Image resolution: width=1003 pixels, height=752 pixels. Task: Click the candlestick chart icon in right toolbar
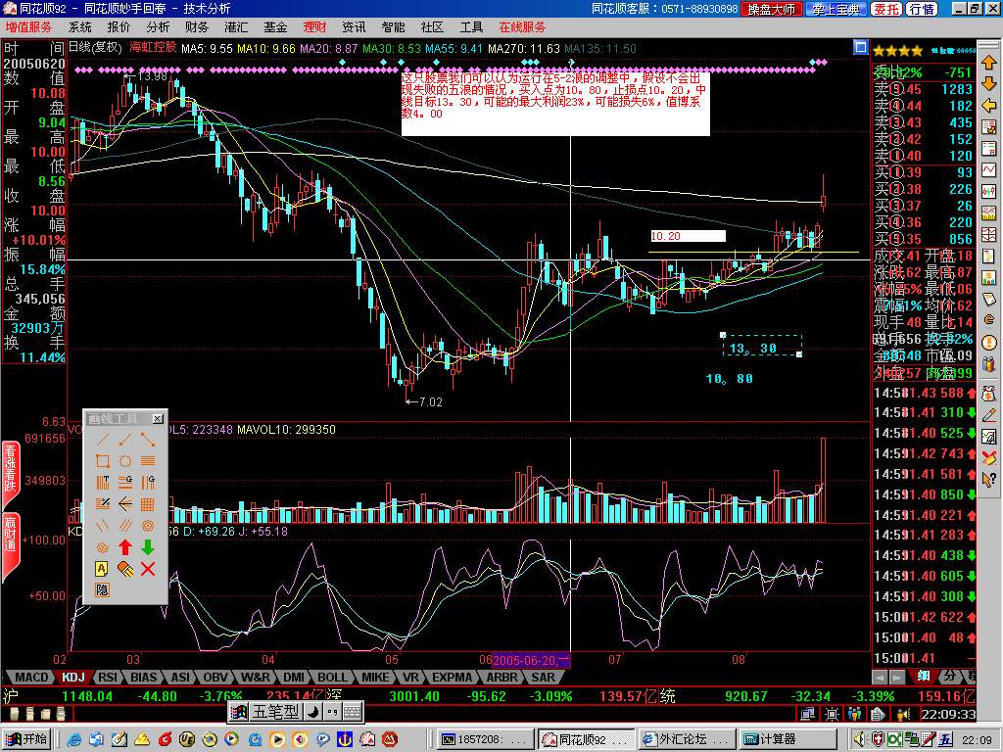tap(989, 191)
